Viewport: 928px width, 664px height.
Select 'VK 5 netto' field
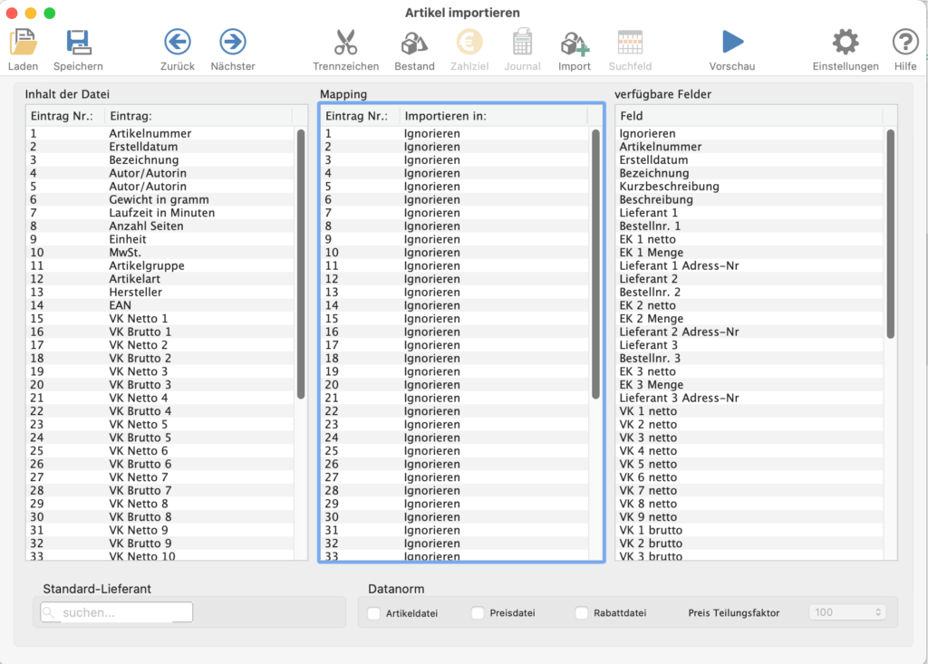648,464
